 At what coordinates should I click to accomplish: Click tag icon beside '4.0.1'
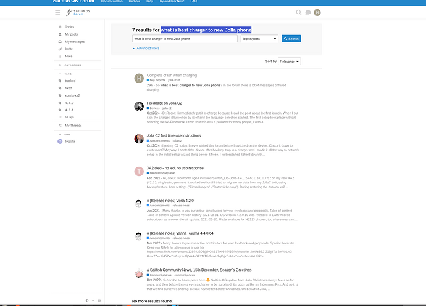[60, 110]
